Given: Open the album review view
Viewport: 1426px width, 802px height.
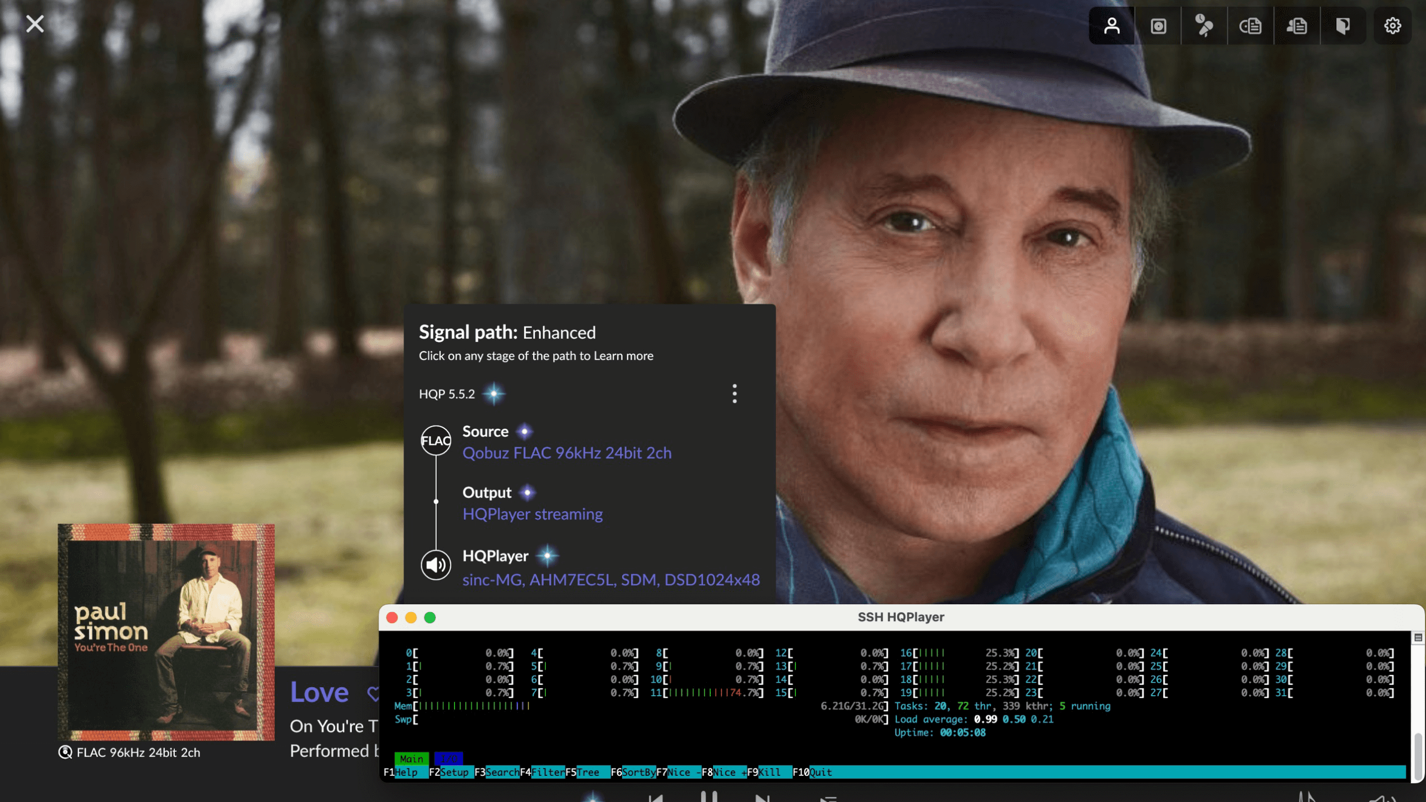Looking at the screenshot, I should coord(1251,26).
